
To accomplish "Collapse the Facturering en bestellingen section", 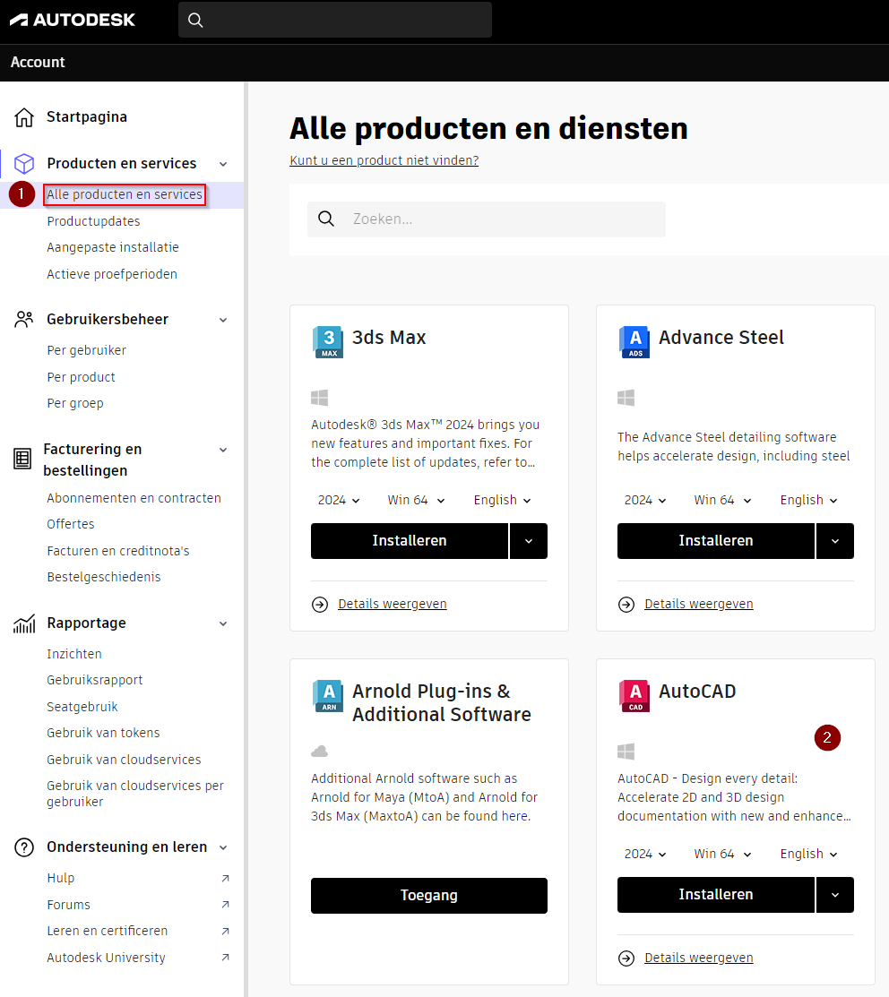I will point(223,451).
